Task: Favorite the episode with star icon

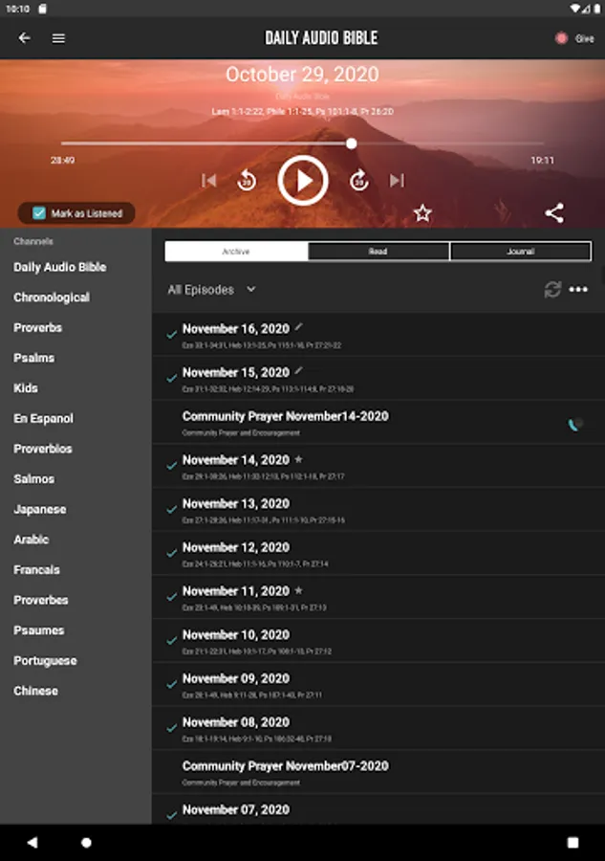Action: (422, 213)
